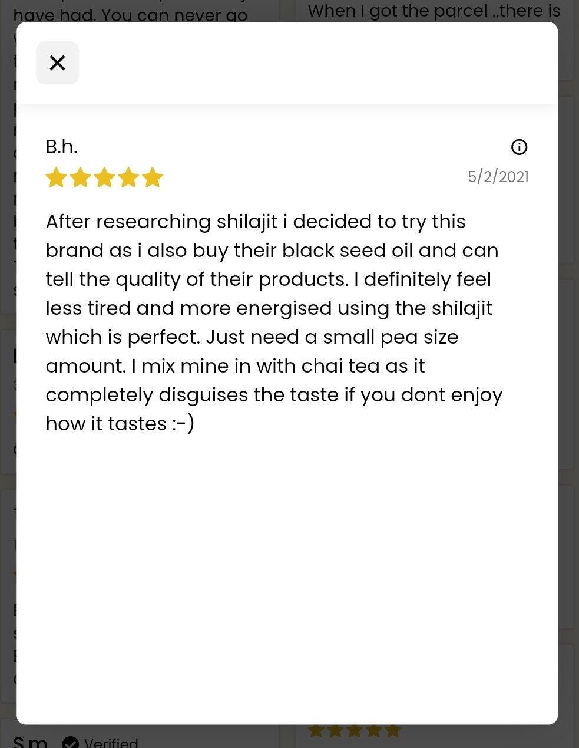
Task: Click the verified checkmark badge near S.m
Action: tap(70, 742)
